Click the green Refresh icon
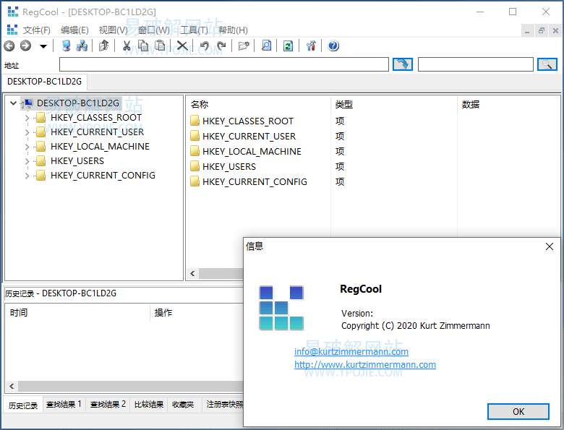564x430 pixels. tap(288, 46)
